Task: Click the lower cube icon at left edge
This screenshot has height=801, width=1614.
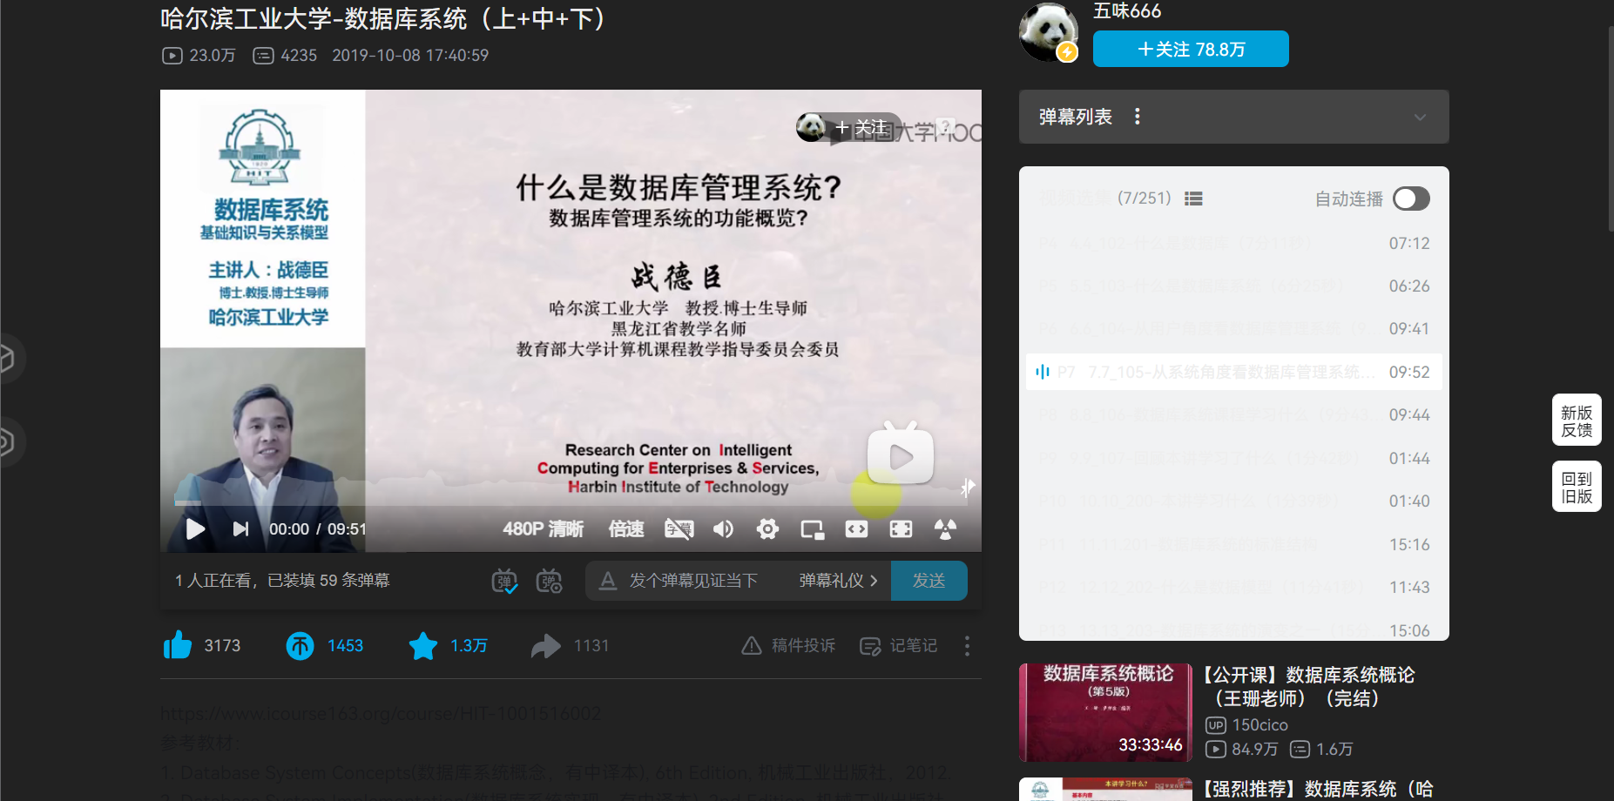Action: click(7, 441)
